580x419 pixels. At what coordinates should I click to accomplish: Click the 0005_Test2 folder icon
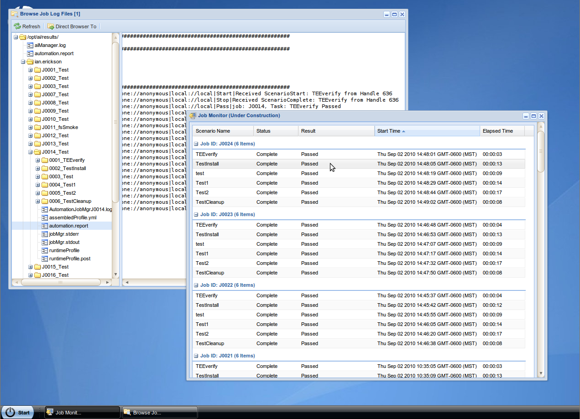pos(45,193)
